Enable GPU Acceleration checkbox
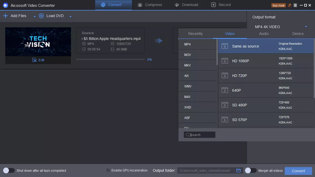Image resolution: width=315 pixels, height=177 pixels. 108,170
